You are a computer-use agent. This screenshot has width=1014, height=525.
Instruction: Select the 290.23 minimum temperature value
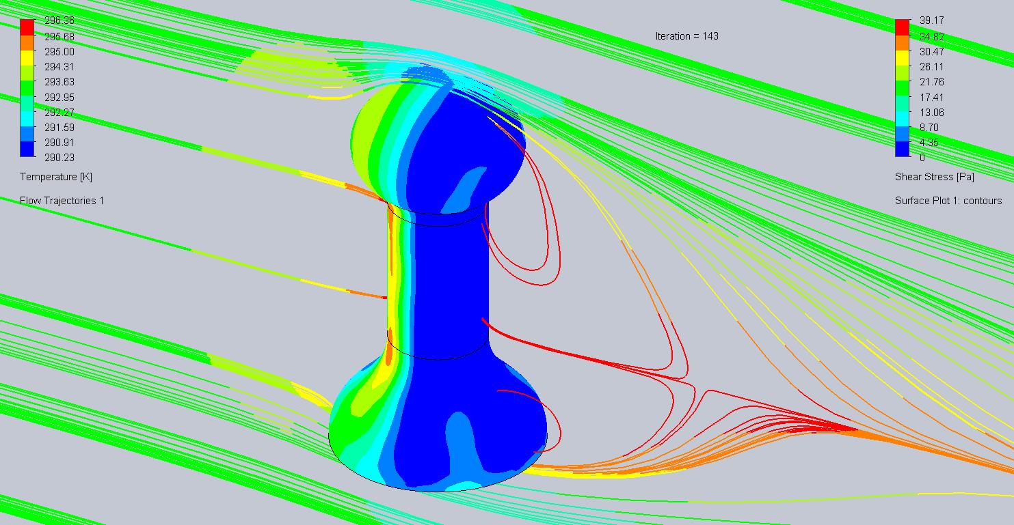click(x=59, y=158)
